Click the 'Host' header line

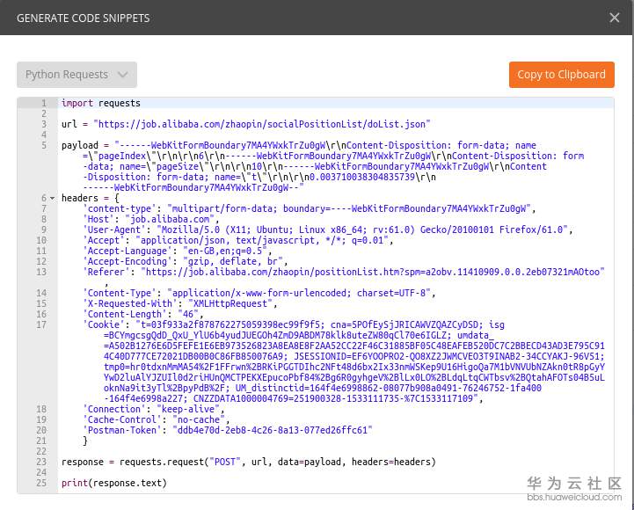click(x=149, y=219)
